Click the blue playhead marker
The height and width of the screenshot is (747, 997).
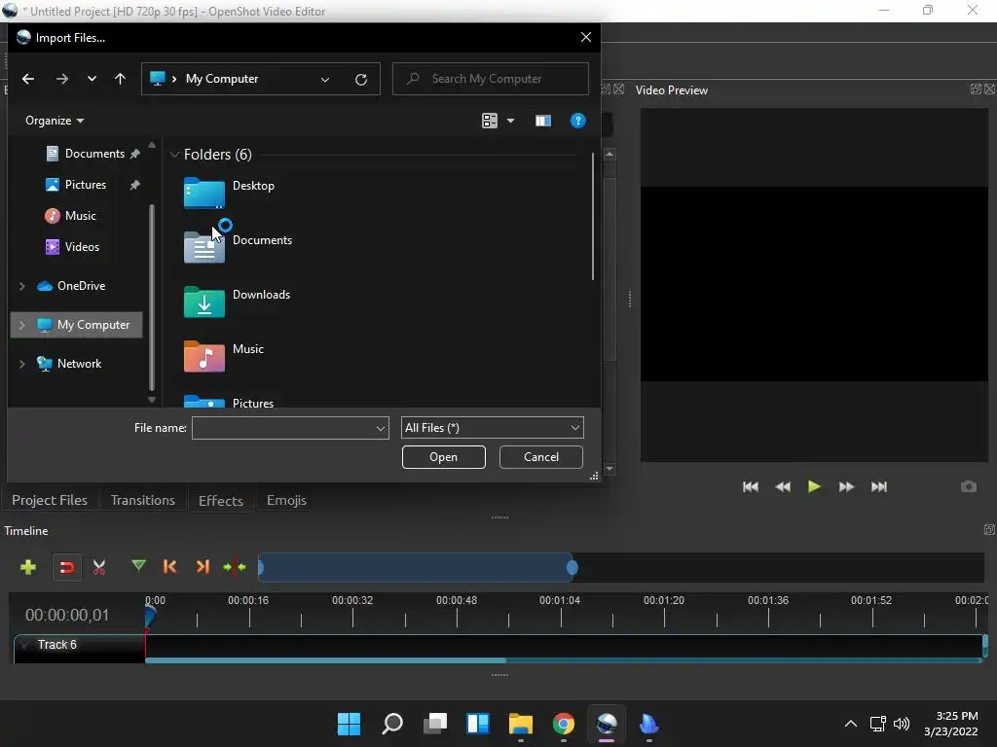pos(150,616)
